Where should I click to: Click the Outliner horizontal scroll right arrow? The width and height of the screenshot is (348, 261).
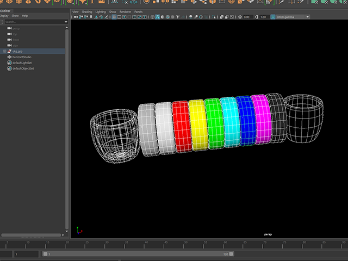click(x=63, y=235)
